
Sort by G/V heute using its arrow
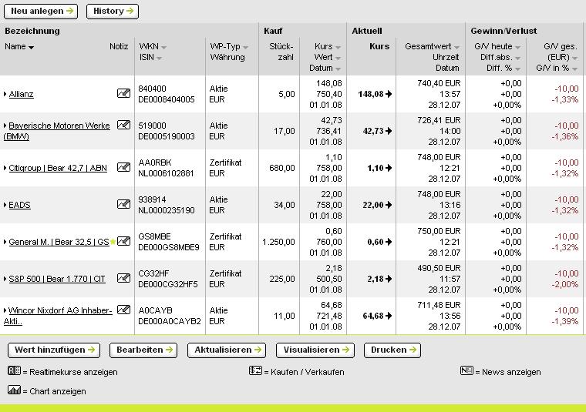[517, 48]
